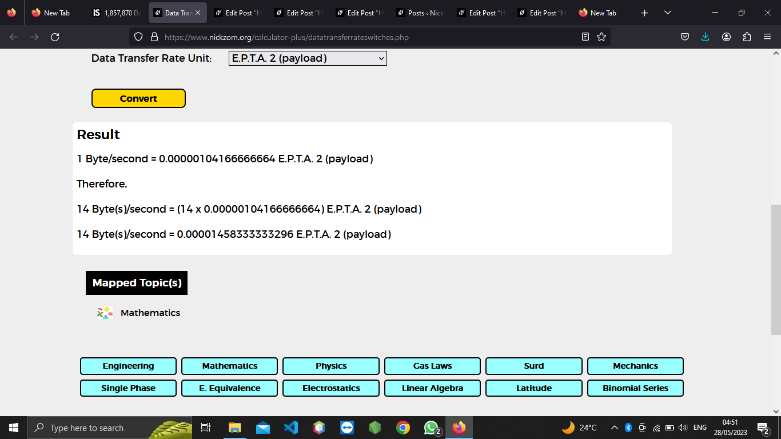Open the ENG language indicator
Image resolution: width=781 pixels, height=439 pixels.
coord(700,428)
